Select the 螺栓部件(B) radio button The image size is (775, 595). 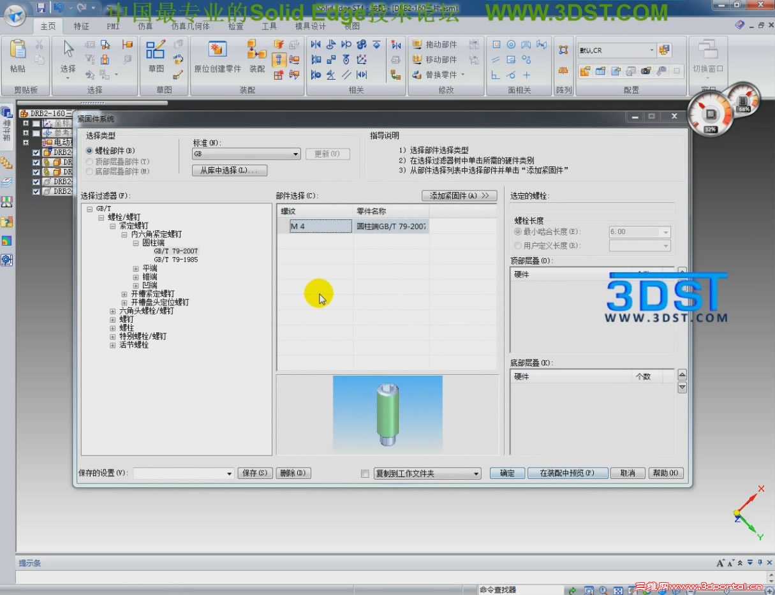pyautogui.click(x=90, y=151)
